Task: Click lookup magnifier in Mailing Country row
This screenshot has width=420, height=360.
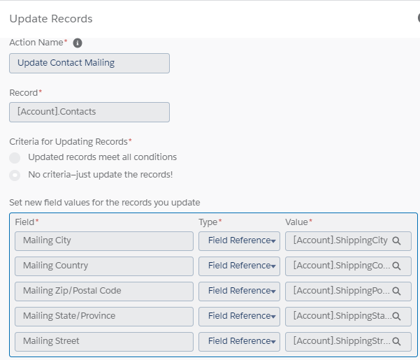Action: tap(396, 266)
